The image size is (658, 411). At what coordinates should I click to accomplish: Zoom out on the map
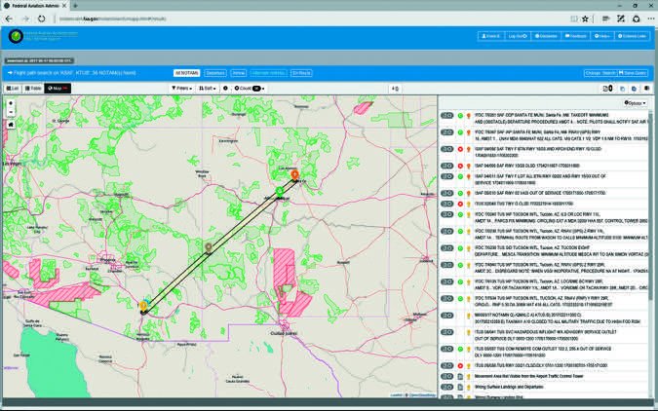(10, 112)
